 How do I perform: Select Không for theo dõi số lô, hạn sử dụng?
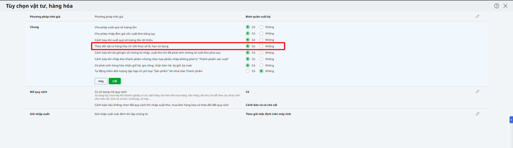point(261,46)
